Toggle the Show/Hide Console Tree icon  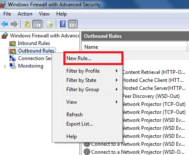click(x=37, y=24)
